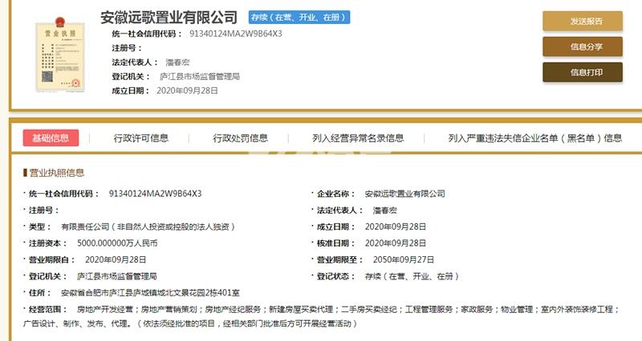This screenshot has height=341, width=642.
Task: Click header legal representative name 潘春宏
Action: tap(177, 62)
